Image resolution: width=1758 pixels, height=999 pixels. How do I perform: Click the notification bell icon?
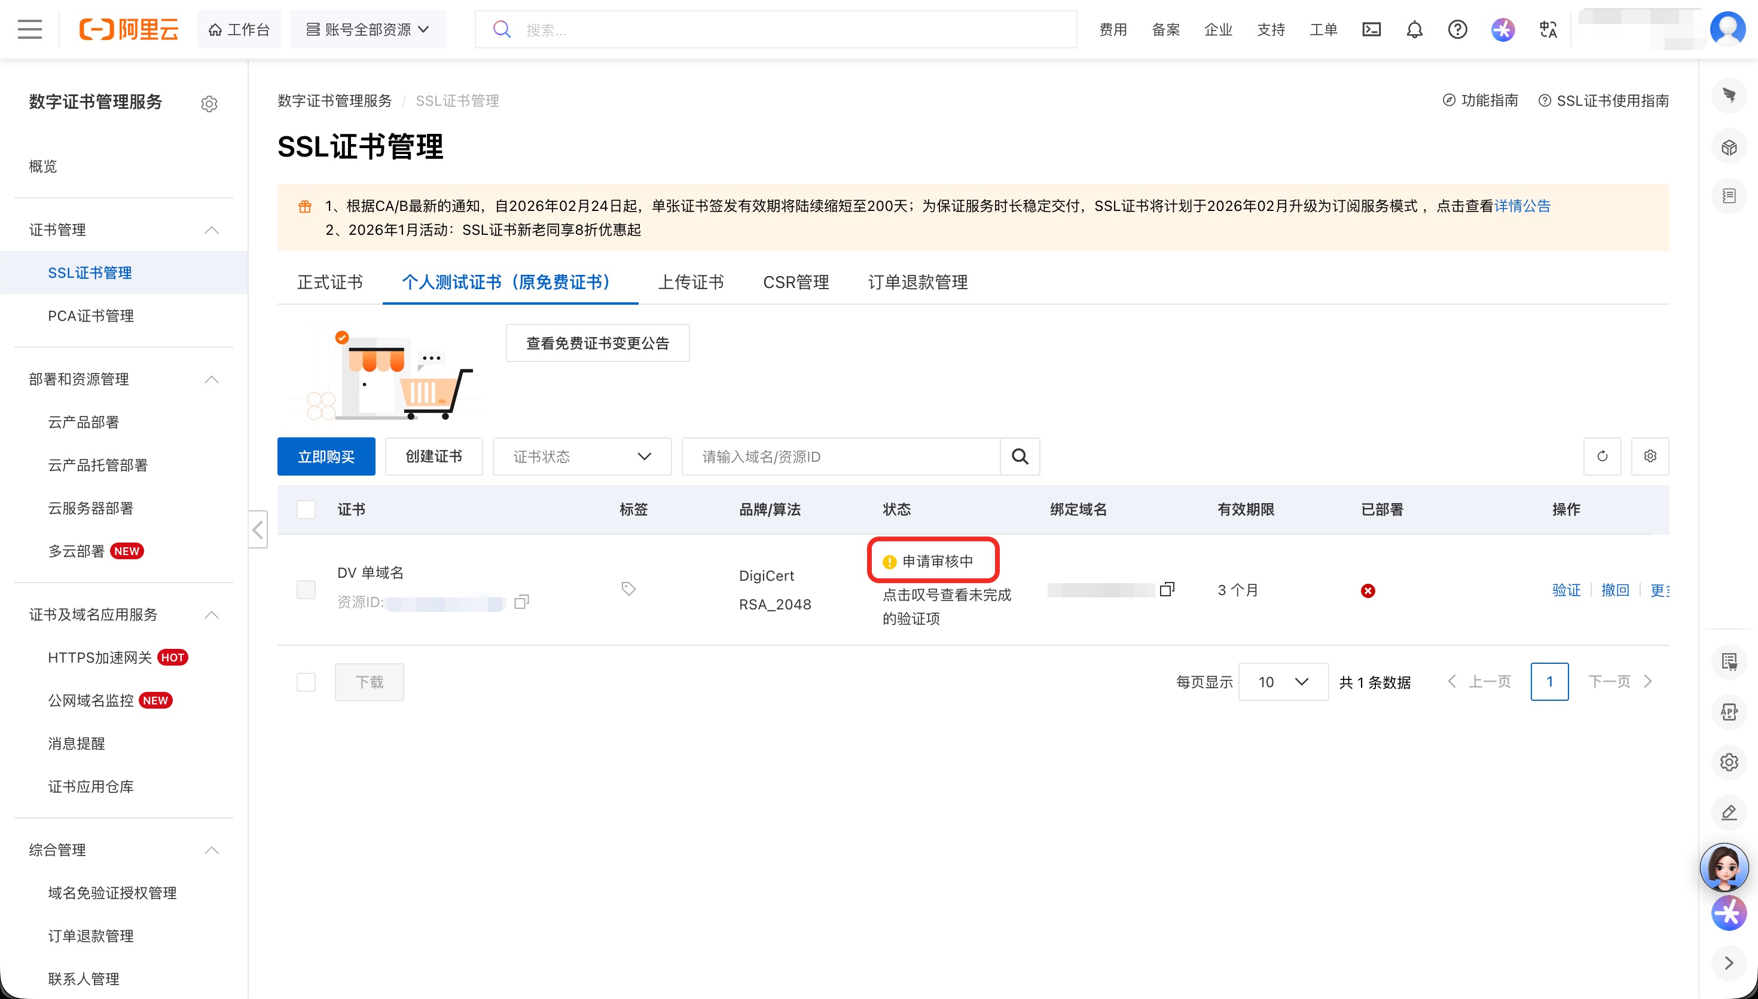tap(1414, 29)
